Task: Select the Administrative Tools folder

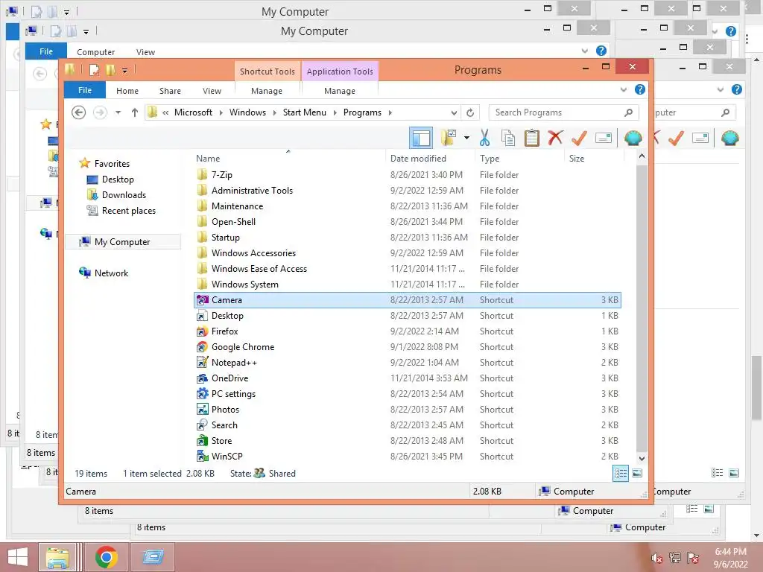Action: point(252,190)
